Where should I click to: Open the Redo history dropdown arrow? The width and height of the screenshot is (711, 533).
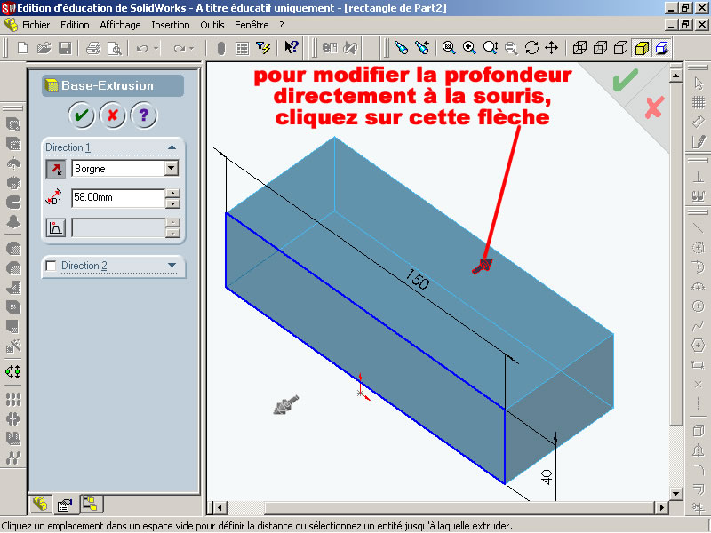coord(191,48)
